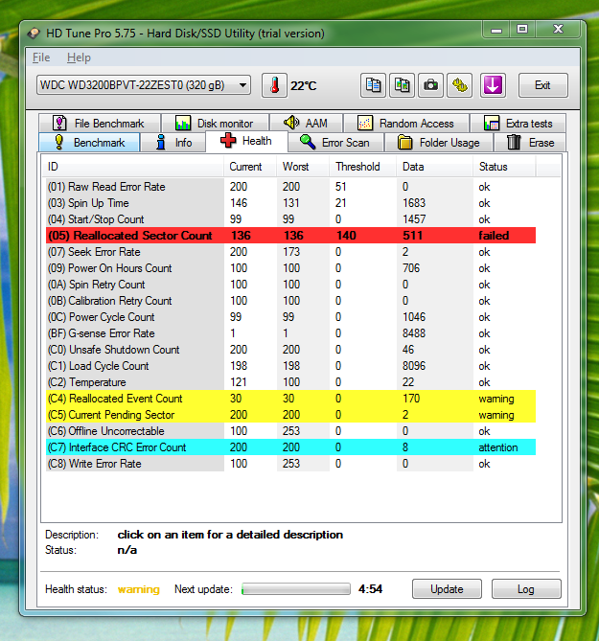Select the (C0) Unsafe Shutdown Count row
The width and height of the screenshot is (599, 641).
pos(290,350)
